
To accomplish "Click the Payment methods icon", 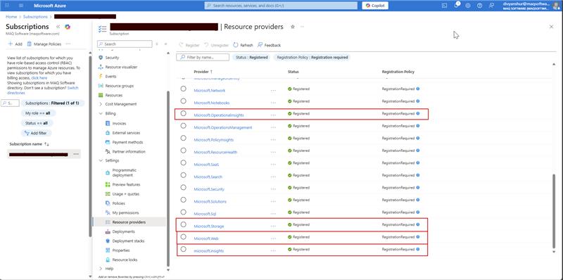I will [x=108, y=142].
